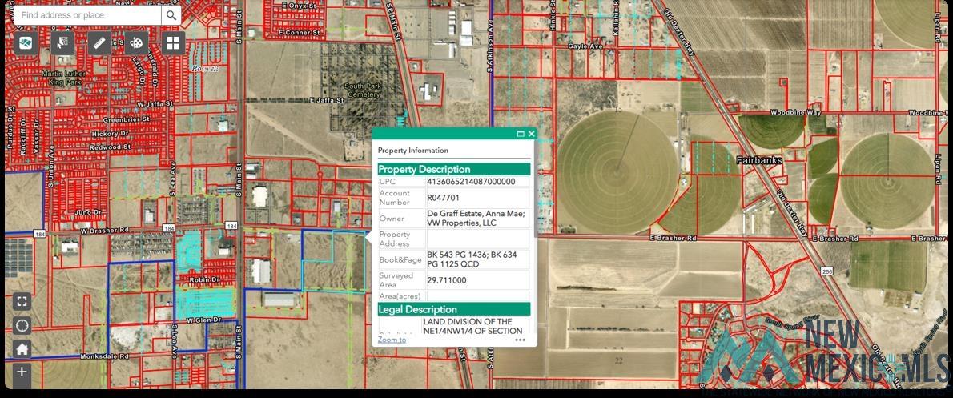Zoom in with the plus button
The height and width of the screenshot is (398, 953).
tap(22, 372)
